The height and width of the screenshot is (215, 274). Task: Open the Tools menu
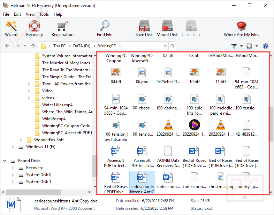tap(44, 14)
